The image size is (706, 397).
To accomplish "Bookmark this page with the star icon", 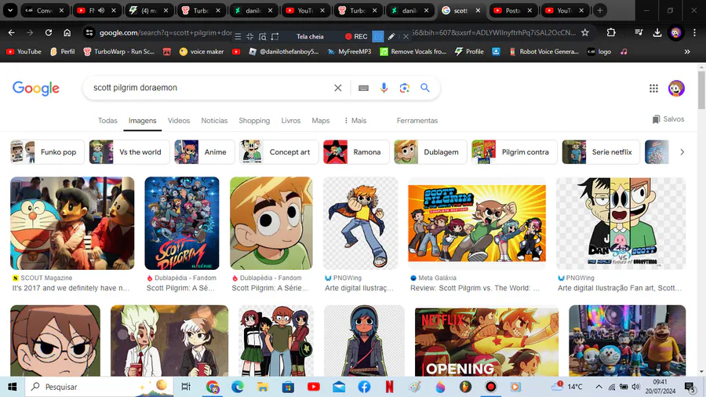I will (x=585, y=32).
